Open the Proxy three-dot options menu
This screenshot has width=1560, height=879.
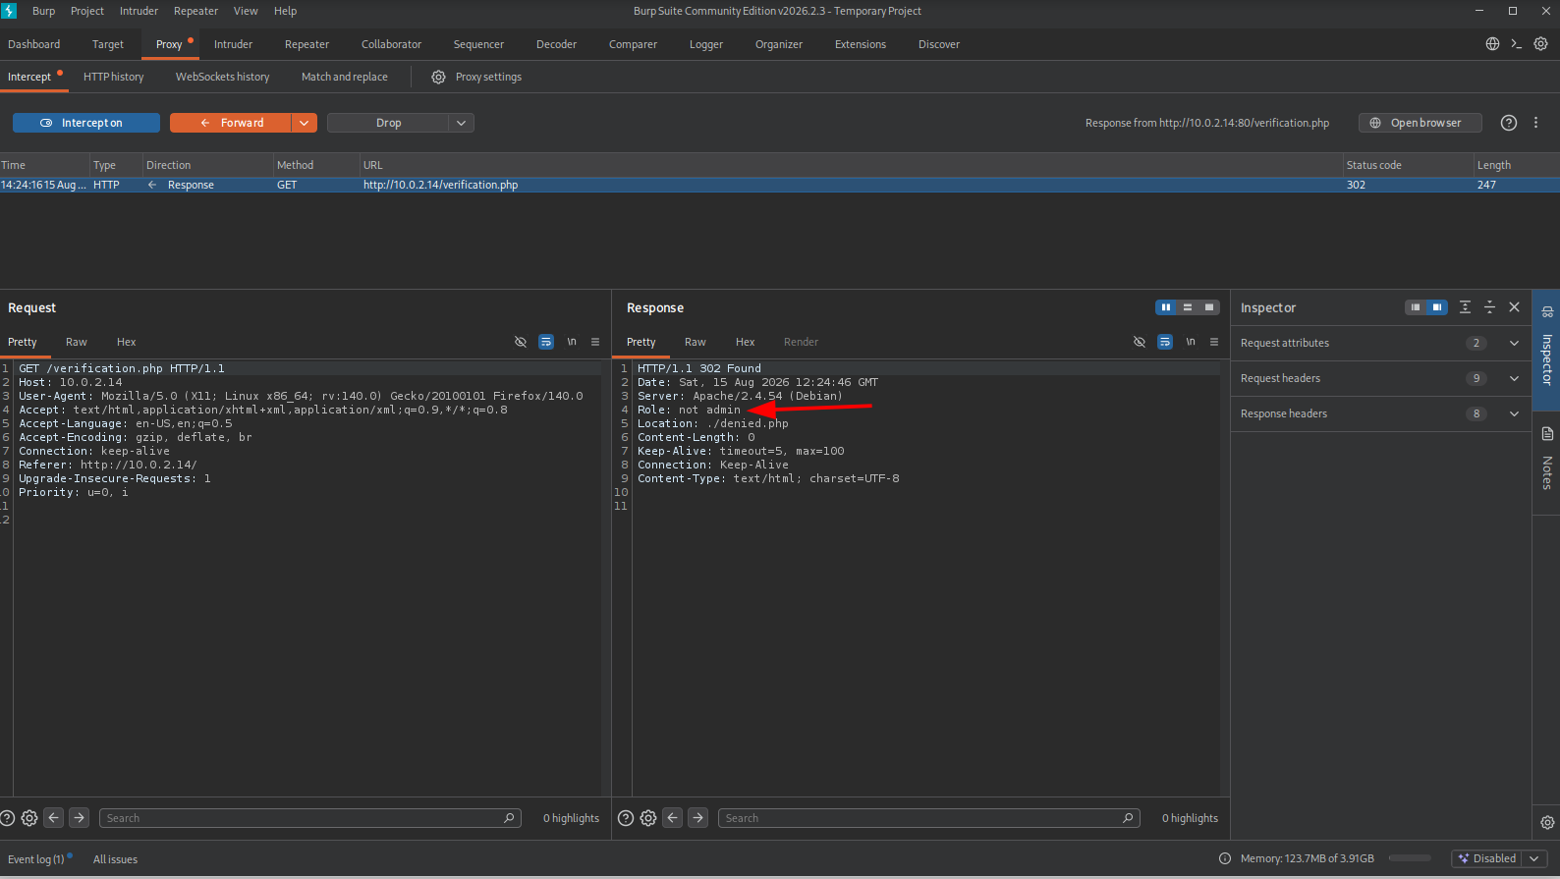coord(1536,123)
